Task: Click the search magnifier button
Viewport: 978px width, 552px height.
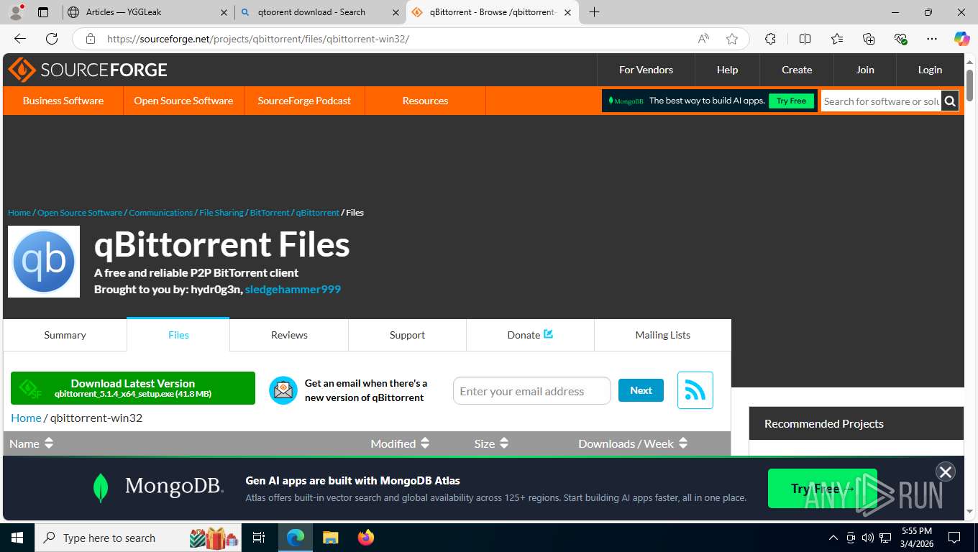Action: pyautogui.click(x=950, y=101)
